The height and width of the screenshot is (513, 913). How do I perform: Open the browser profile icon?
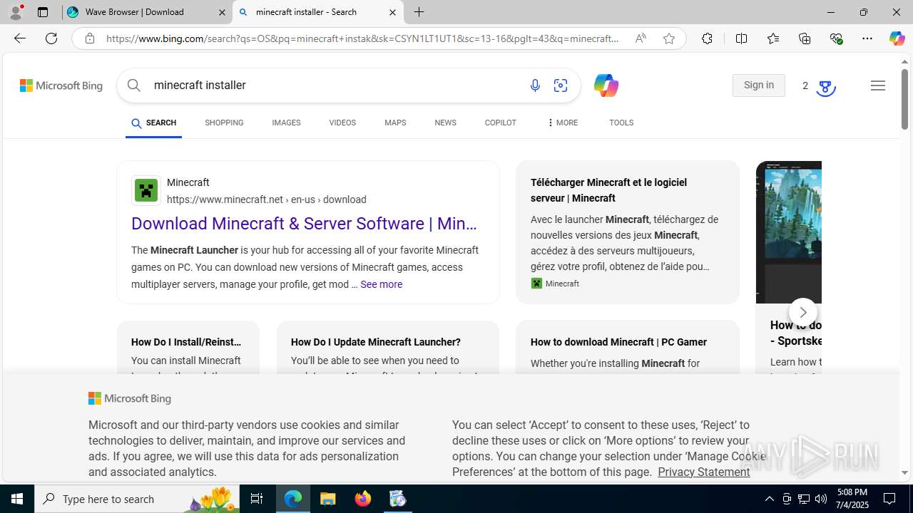[x=16, y=12]
